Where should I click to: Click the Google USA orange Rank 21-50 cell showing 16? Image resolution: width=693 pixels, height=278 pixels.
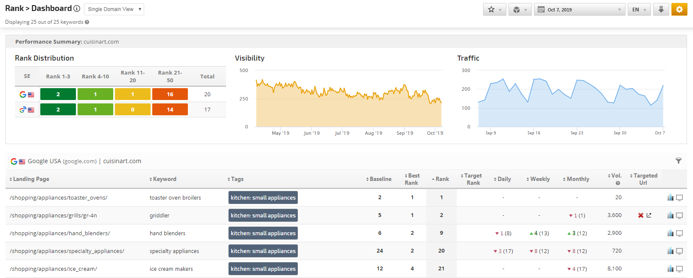[x=170, y=94]
